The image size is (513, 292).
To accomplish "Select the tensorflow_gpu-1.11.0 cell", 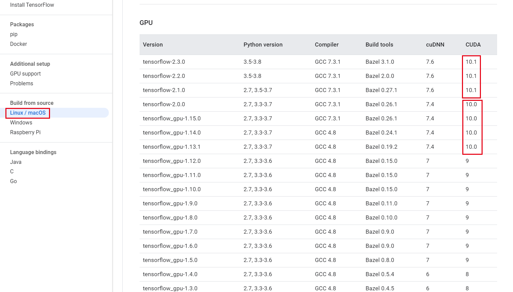I will (172, 175).
